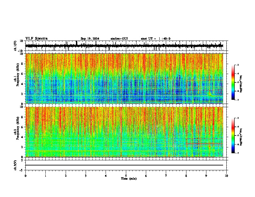Click the flat ch.3 voltage line
Viewport: 255px width, 197px height.
click(124, 165)
